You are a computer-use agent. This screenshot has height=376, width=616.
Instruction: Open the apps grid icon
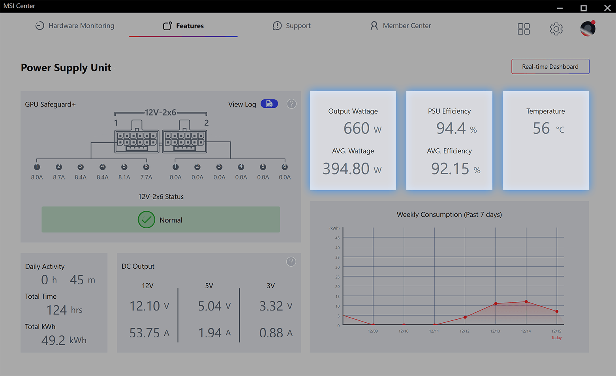(524, 29)
